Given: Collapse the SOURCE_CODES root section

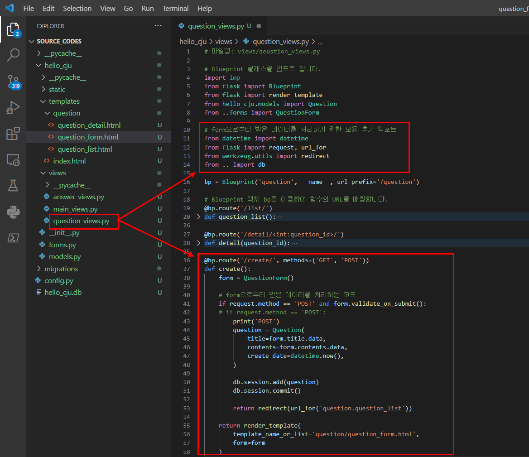Looking at the screenshot, I should (32, 41).
